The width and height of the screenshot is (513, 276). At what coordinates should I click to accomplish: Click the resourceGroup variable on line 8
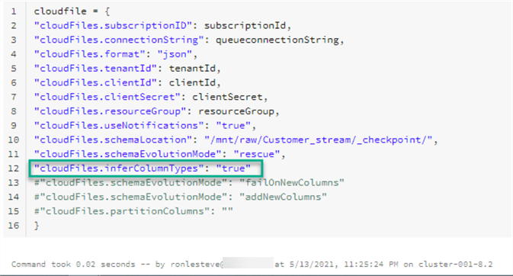[236, 111]
